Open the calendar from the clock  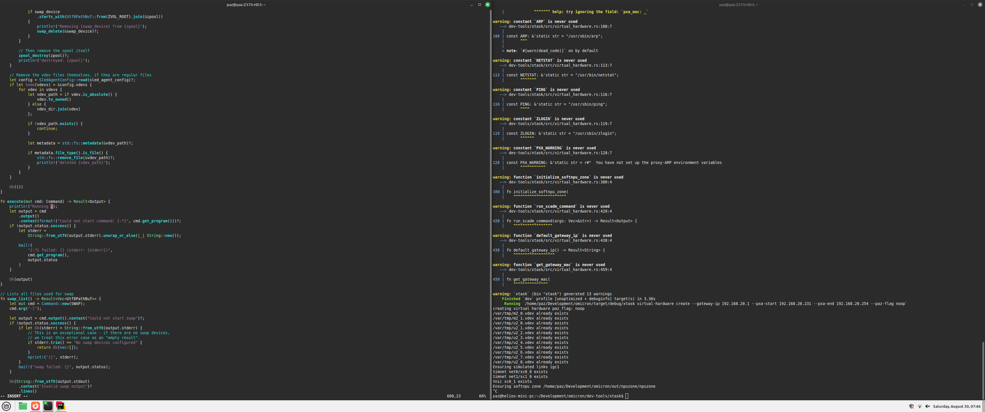point(956,406)
